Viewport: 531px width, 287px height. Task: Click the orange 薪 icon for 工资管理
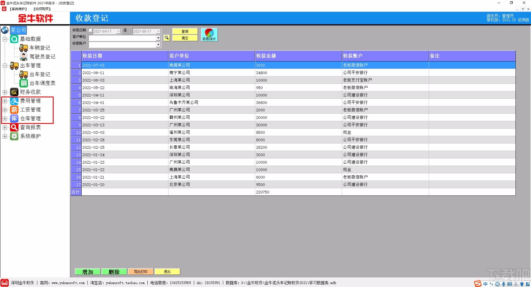(14, 110)
